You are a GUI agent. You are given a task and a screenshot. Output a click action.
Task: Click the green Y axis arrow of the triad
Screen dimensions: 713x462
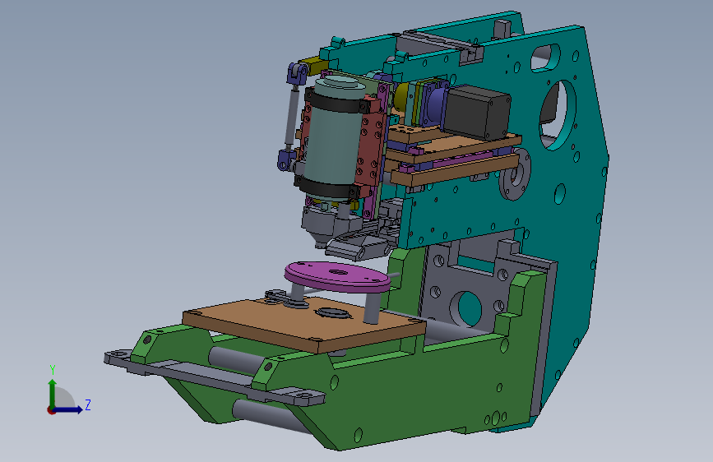[x=53, y=393]
